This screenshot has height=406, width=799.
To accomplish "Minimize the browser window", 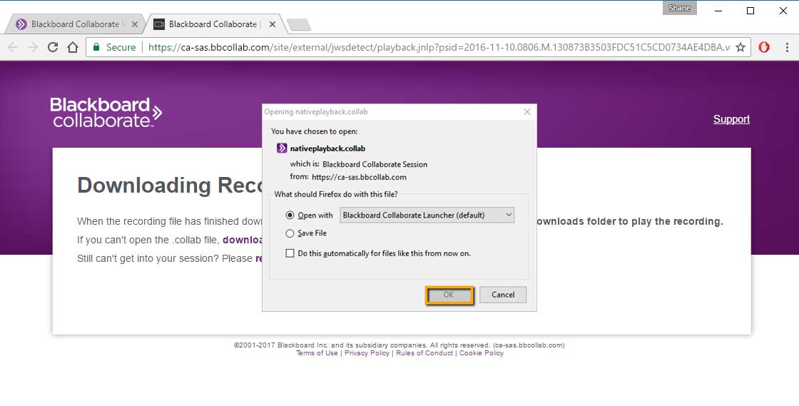I will click(718, 11).
